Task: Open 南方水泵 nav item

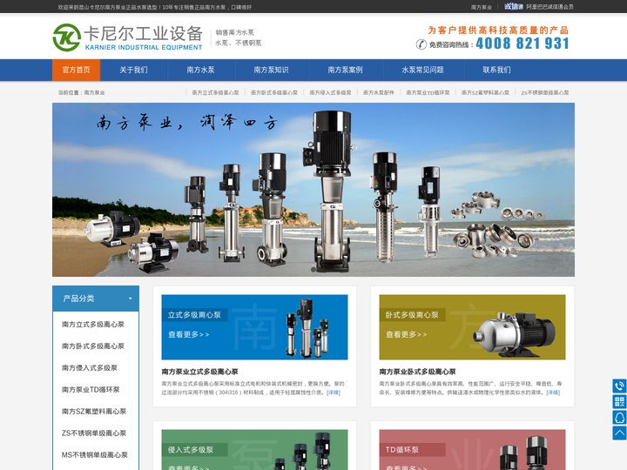Action: pyautogui.click(x=200, y=70)
